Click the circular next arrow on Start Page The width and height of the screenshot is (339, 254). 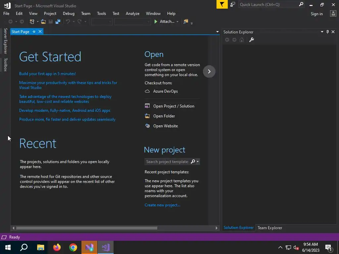pyautogui.click(x=209, y=71)
